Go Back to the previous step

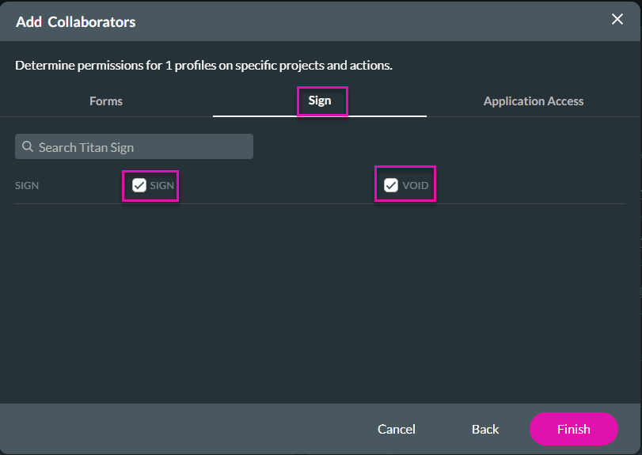(485, 429)
